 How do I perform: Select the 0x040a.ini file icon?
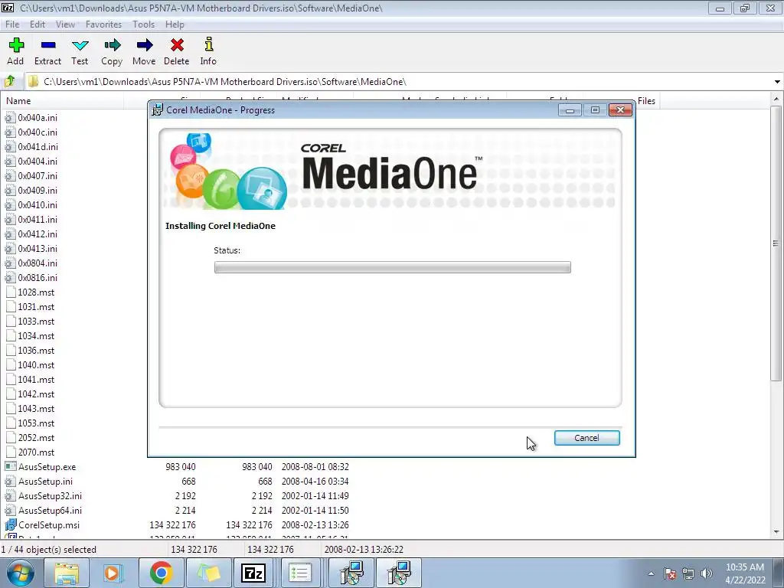(x=10, y=117)
